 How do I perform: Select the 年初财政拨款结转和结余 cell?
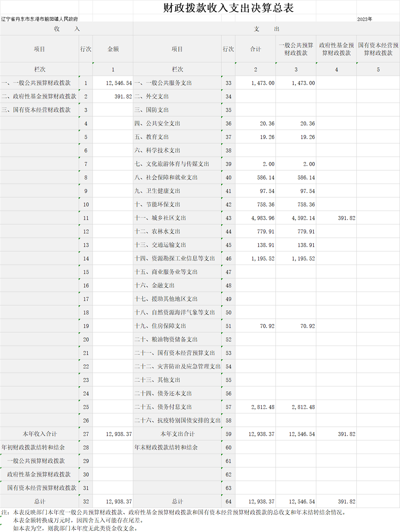(39, 447)
